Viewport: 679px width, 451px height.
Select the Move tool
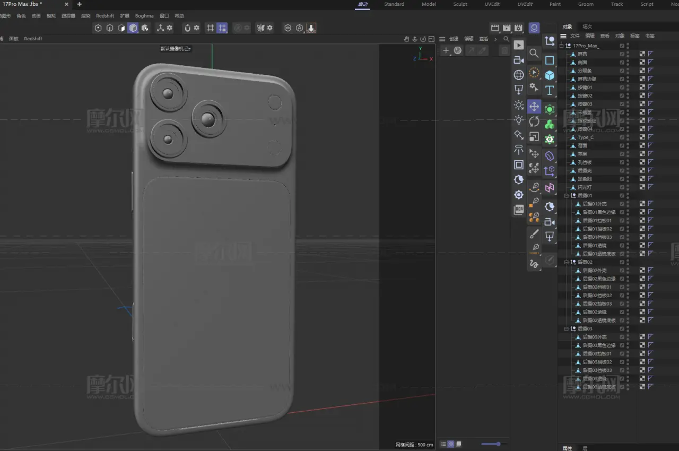click(x=534, y=107)
